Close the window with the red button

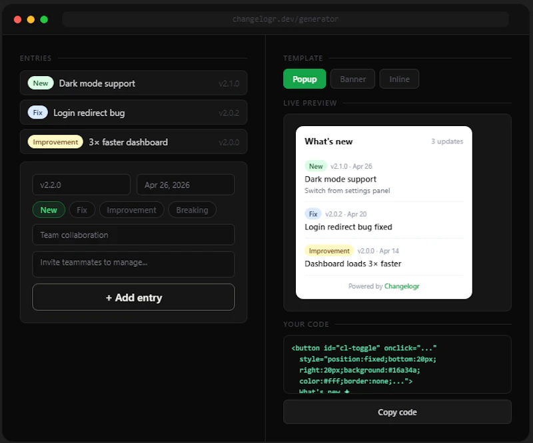pos(17,19)
